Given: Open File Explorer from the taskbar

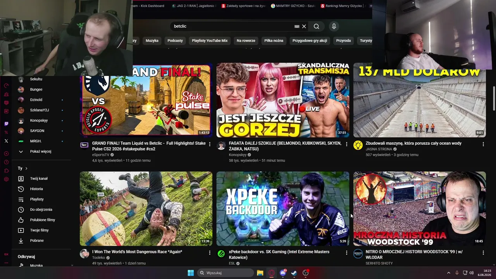Looking at the screenshot, I should [260, 273].
